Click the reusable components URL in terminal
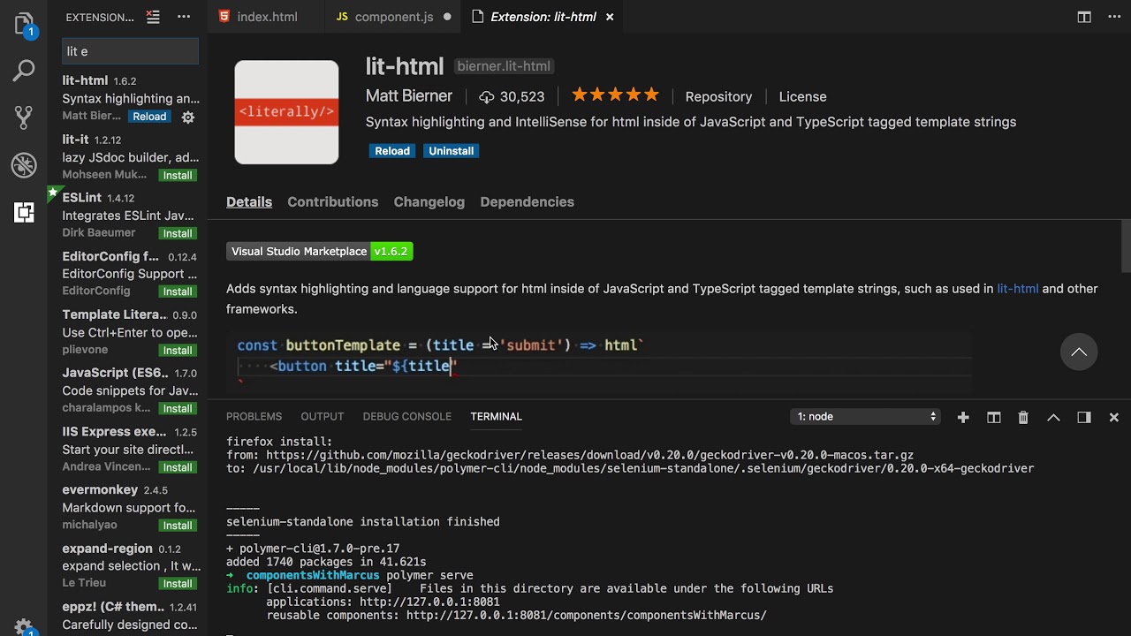This screenshot has height=636, width=1131. click(x=587, y=615)
